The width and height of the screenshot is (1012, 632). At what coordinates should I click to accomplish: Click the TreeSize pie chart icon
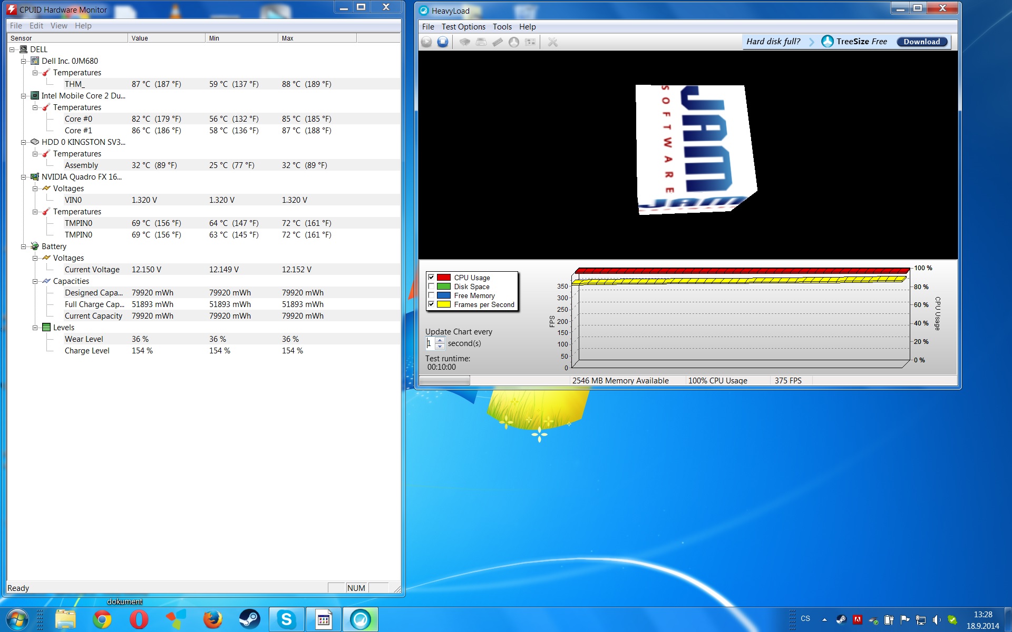point(514,42)
